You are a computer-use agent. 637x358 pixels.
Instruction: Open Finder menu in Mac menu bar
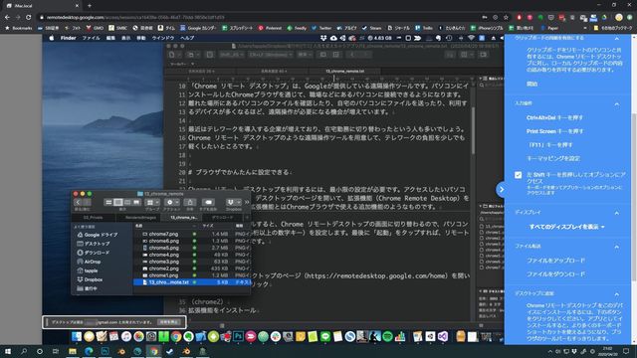coord(69,38)
